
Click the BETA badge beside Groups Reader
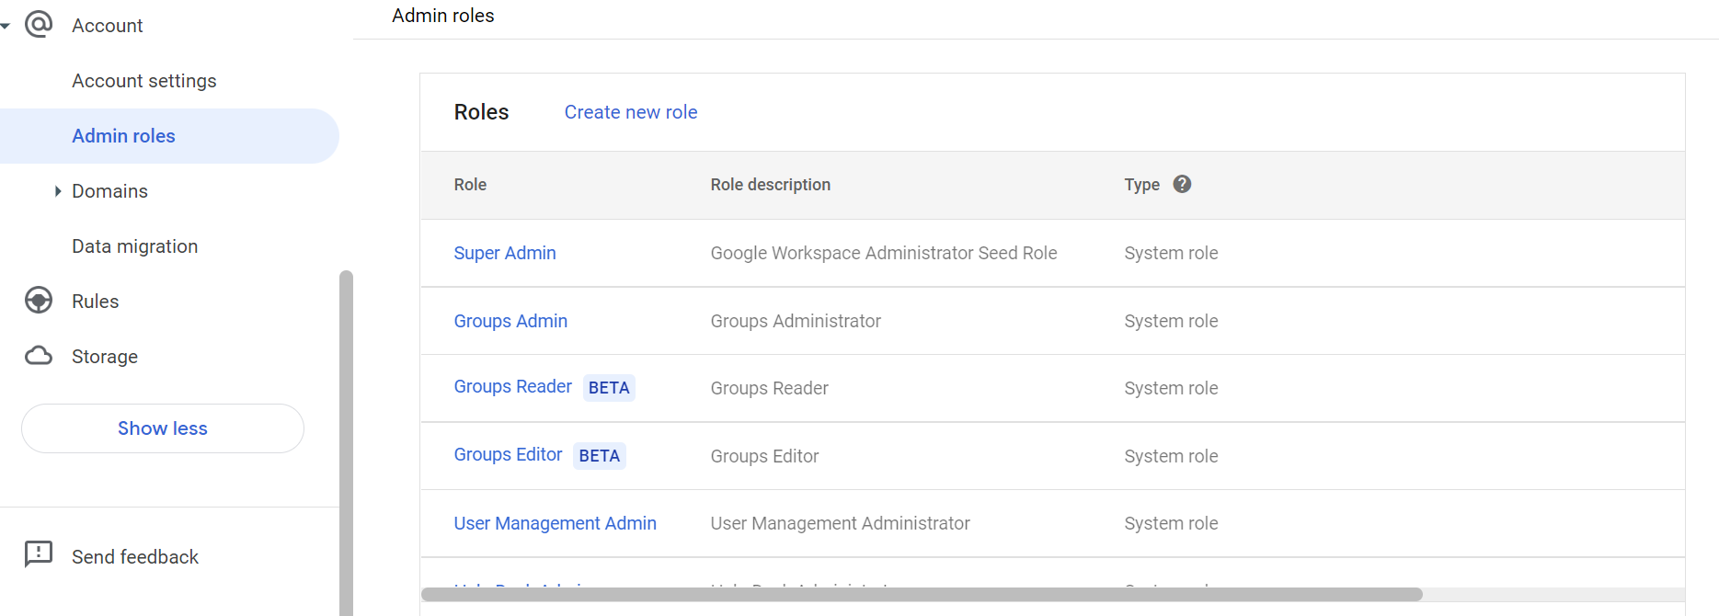pyautogui.click(x=609, y=388)
